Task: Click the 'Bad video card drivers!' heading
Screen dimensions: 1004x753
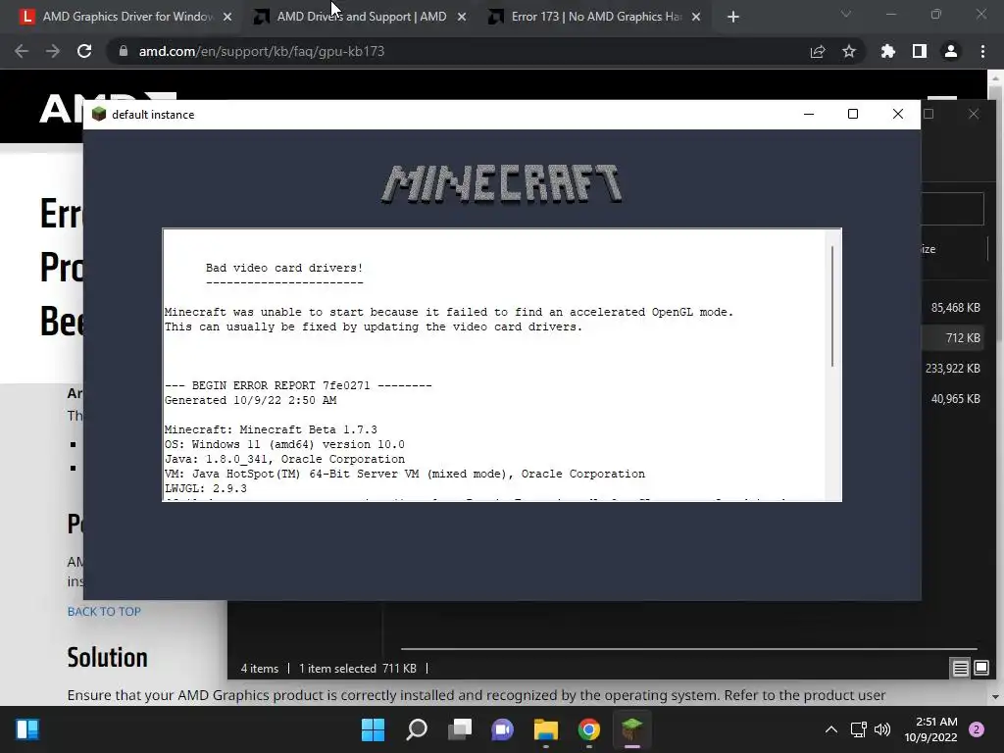Action: coord(284,268)
